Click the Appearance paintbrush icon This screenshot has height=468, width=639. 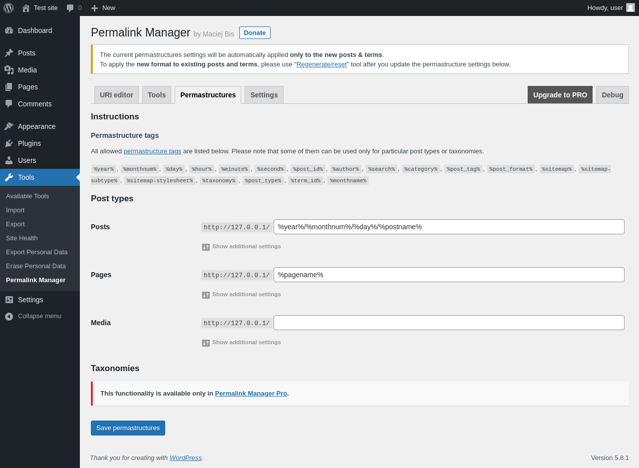tap(9, 126)
